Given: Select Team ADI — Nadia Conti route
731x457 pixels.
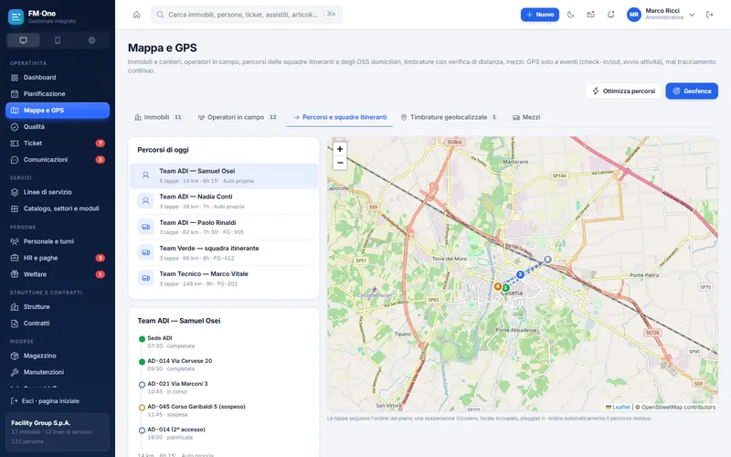Looking at the screenshot, I should (x=224, y=201).
